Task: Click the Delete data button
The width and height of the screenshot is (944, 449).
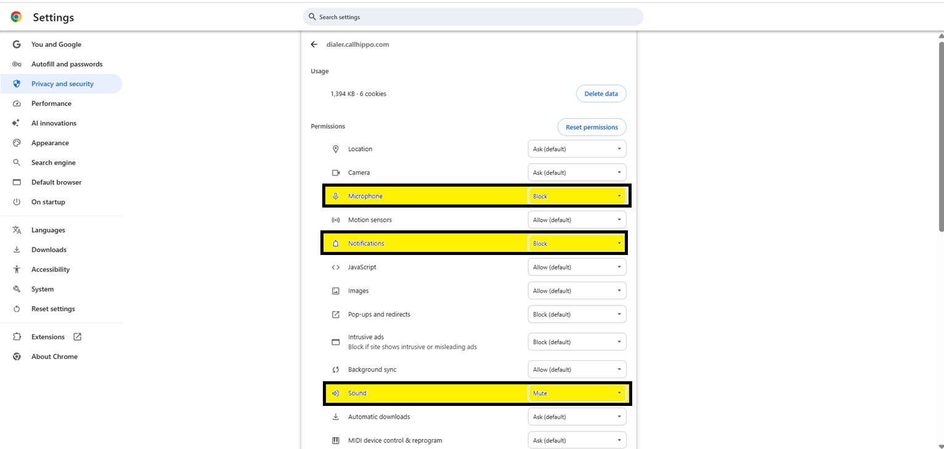Action: point(601,94)
